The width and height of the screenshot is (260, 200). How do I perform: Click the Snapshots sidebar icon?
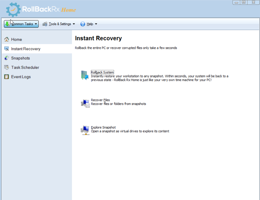tap(6, 58)
